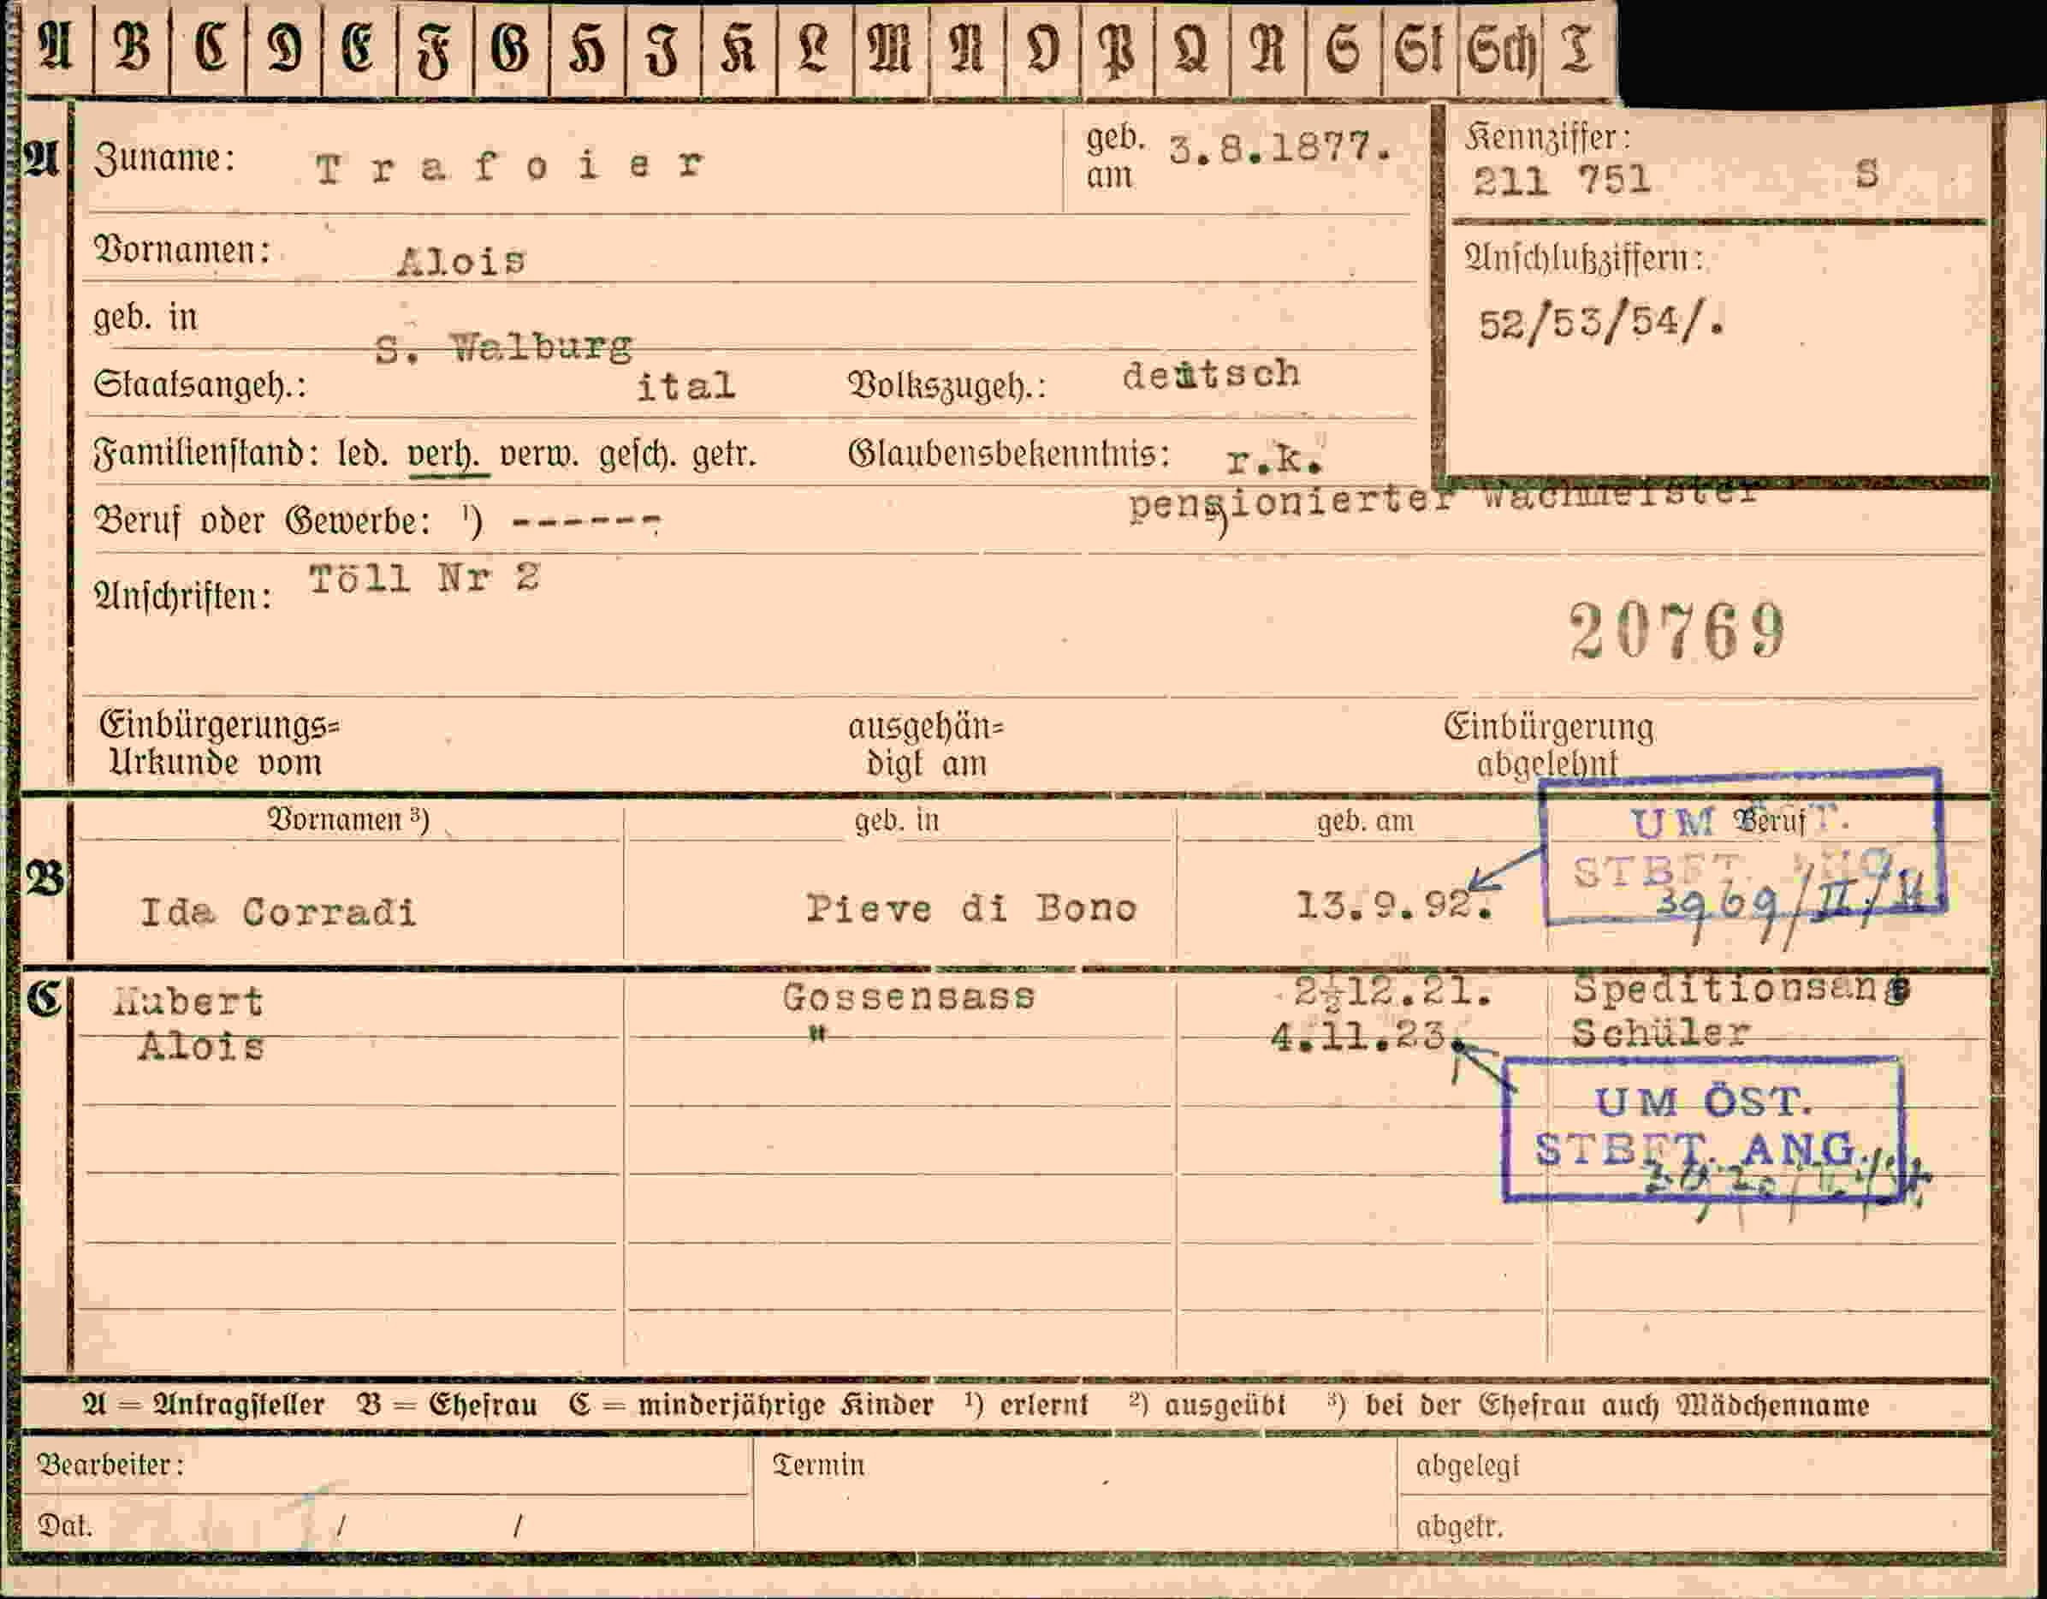Click the wife's name Ida Corradi

[278, 911]
